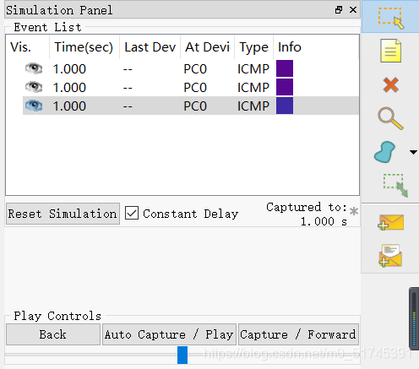Choose the Inspect magnifier tool
This screenshot has width=419, height=369.
pyautogui.click(x=390, y=118)
